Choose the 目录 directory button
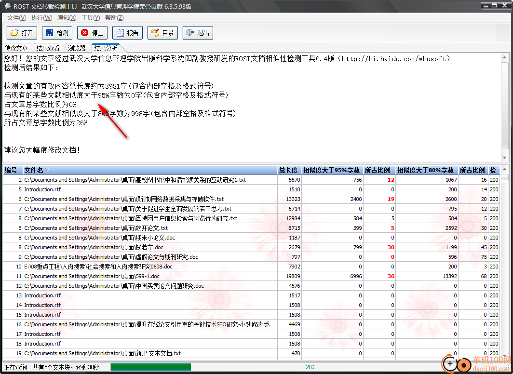Viewport: 513px width, 374px height. click(162, 33)
